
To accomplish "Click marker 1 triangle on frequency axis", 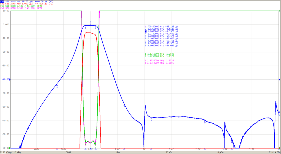I will coord(57,149).
